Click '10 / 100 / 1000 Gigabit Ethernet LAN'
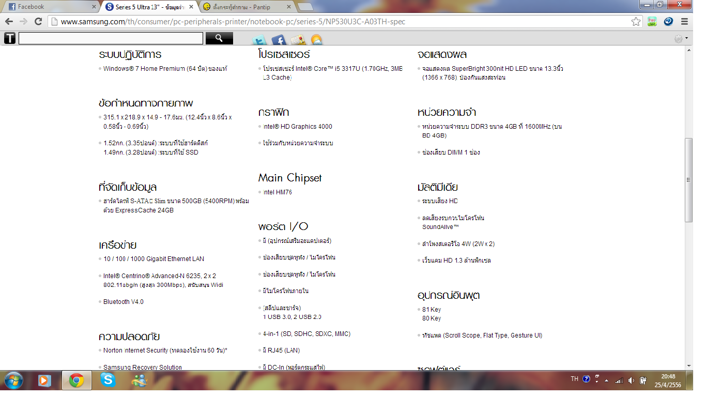Image resolution: width=706 pixels, height=397 pixels. point(154,259)
